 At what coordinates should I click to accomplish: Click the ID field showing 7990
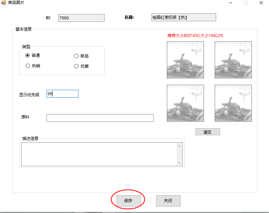(81, 18)
